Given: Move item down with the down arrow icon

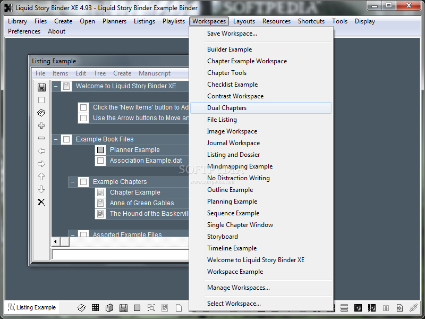Looking at the screenshot, I should point(41,189).
